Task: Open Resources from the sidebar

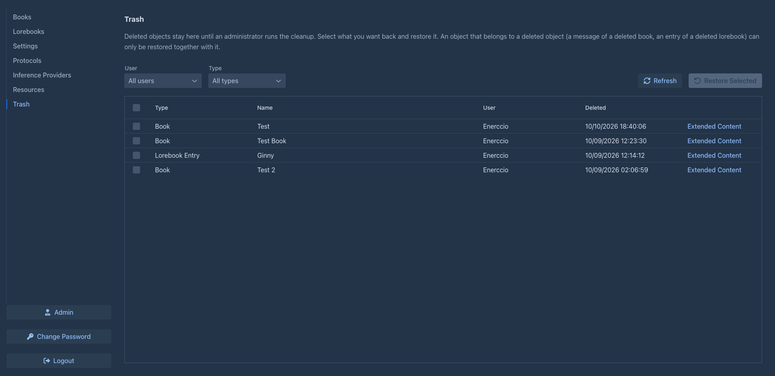Action: [x=29, y=90]
